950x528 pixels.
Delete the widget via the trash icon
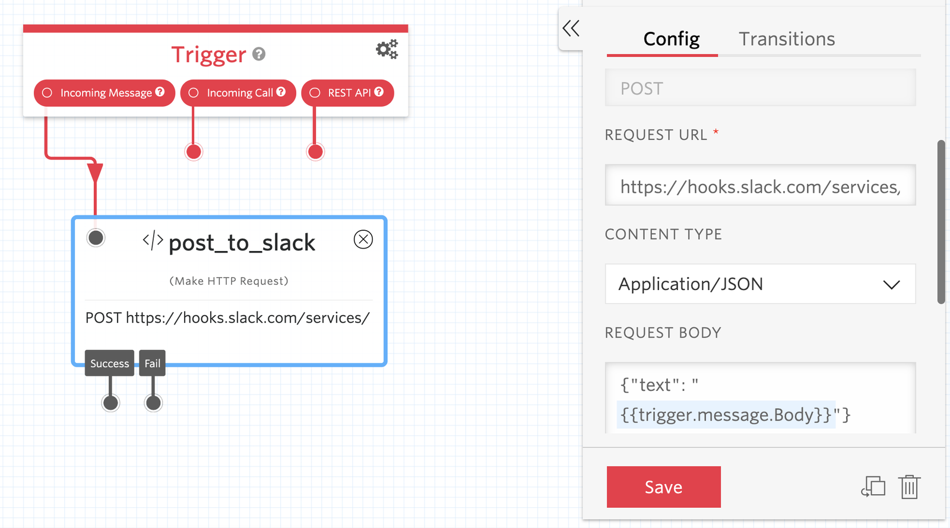909,487
